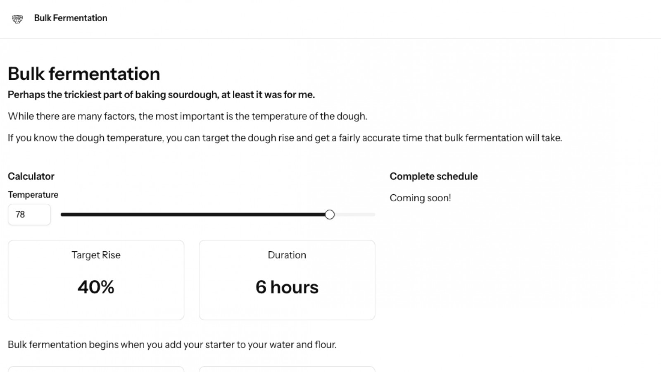Click the Duration card title
Image resolution: width=661 pixels, height=372 pixels.
(287, 255)
